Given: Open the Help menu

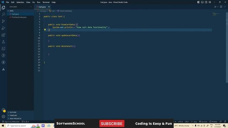Looking at the screenshot, I should coord(53,2).
